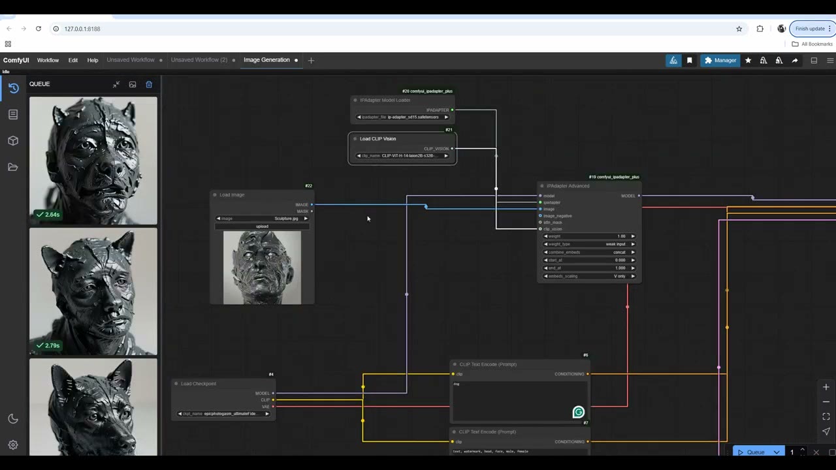
Task: Open the node library sidebar icon
Action: (13, 114)
